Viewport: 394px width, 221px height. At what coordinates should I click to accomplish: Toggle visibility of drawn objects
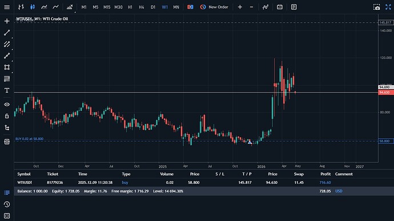(7, 105)
